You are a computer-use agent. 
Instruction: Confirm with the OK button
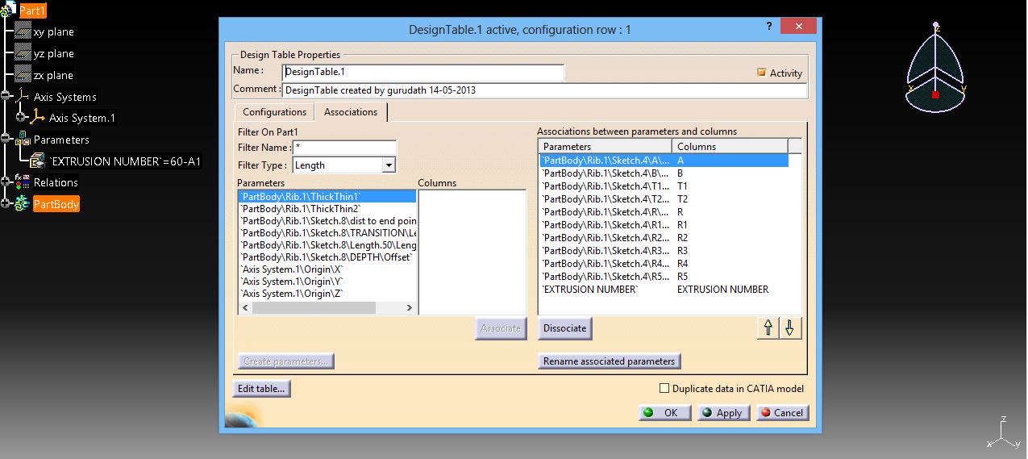664,412
